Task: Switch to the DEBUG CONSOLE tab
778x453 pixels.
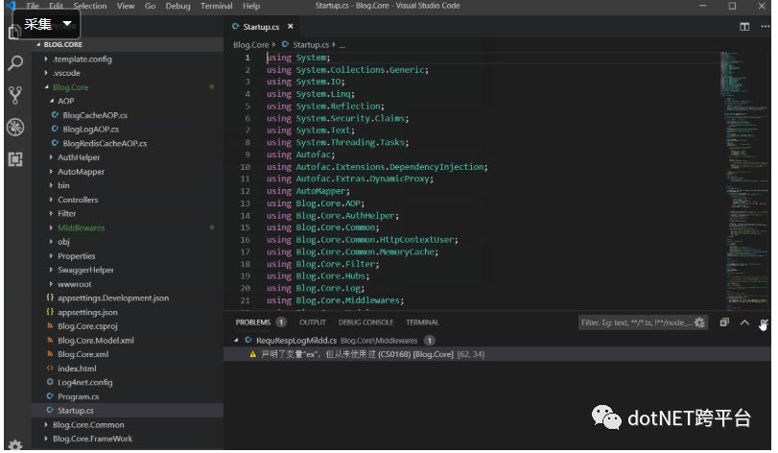Action: pos(365,322)
